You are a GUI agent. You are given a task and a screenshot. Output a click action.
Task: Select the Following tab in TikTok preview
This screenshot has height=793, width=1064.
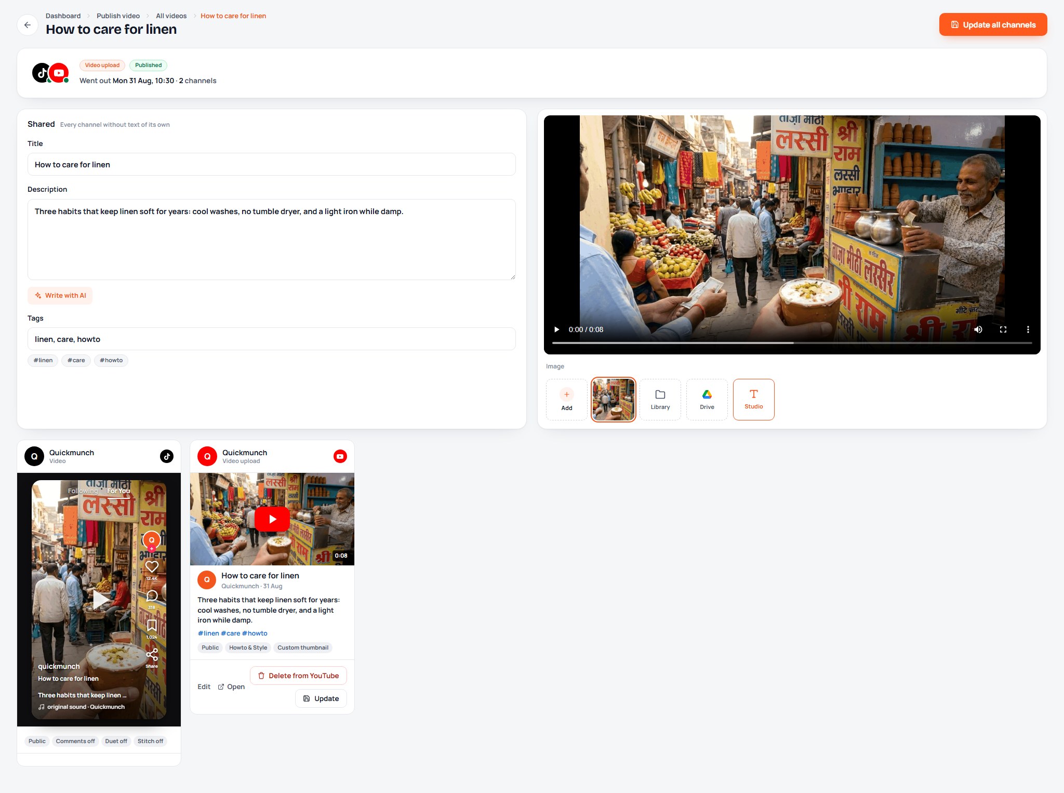(x=83, y=491)
